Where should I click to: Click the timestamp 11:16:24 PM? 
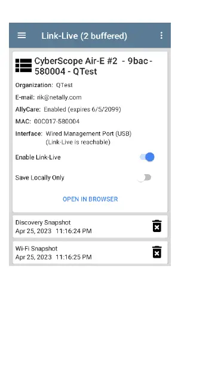(x=73, y=231)
